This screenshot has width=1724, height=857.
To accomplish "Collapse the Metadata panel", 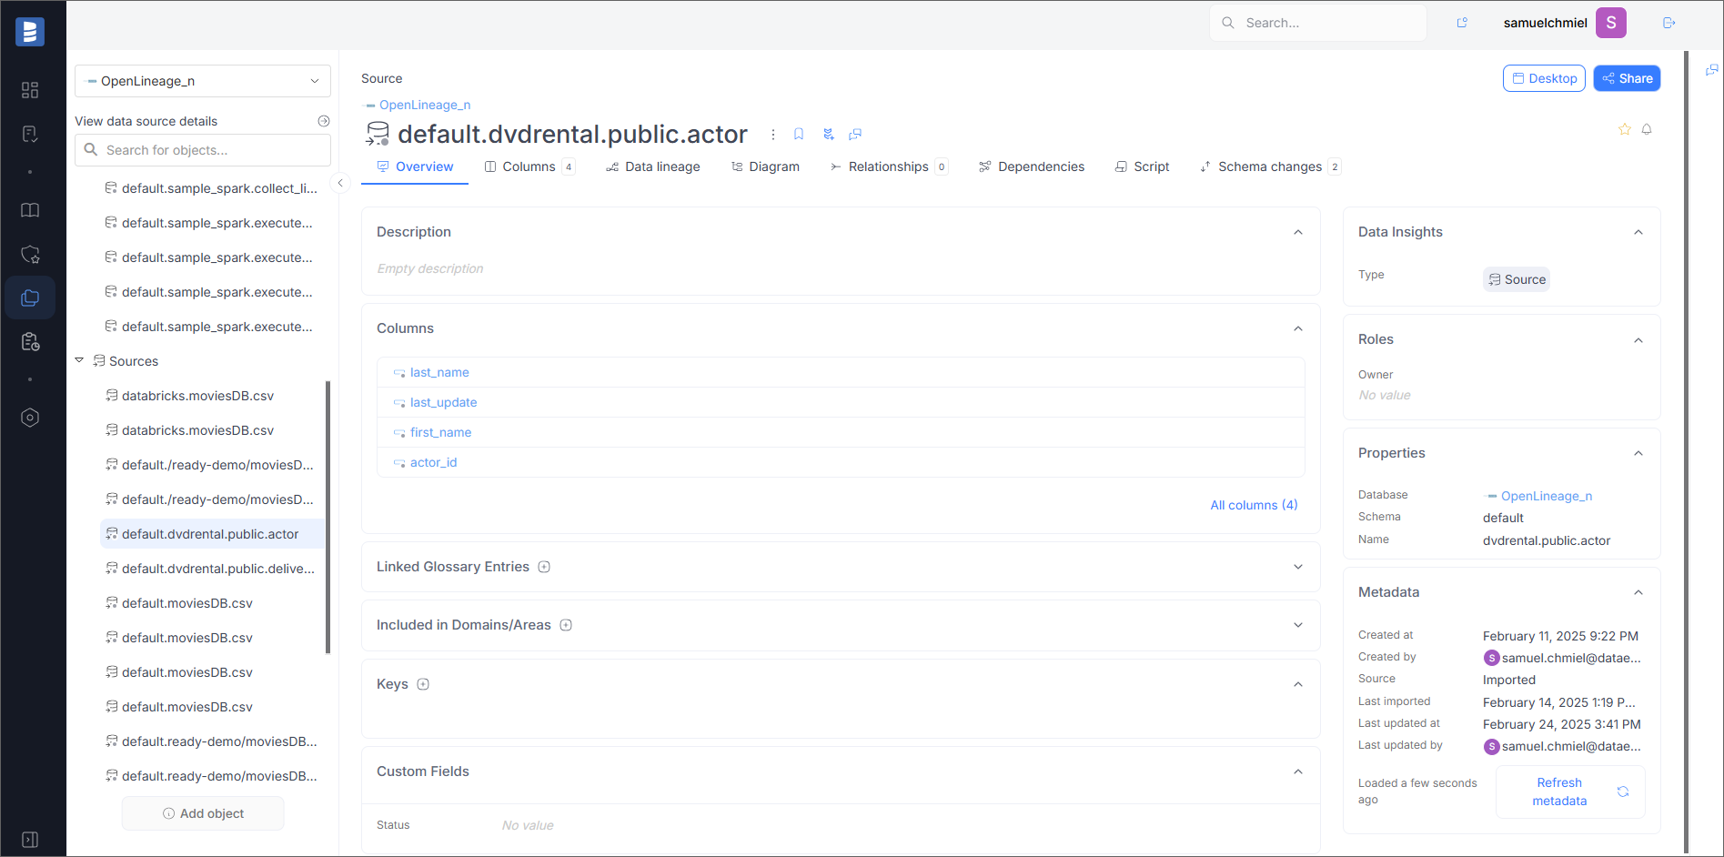I will (1638, 592).
